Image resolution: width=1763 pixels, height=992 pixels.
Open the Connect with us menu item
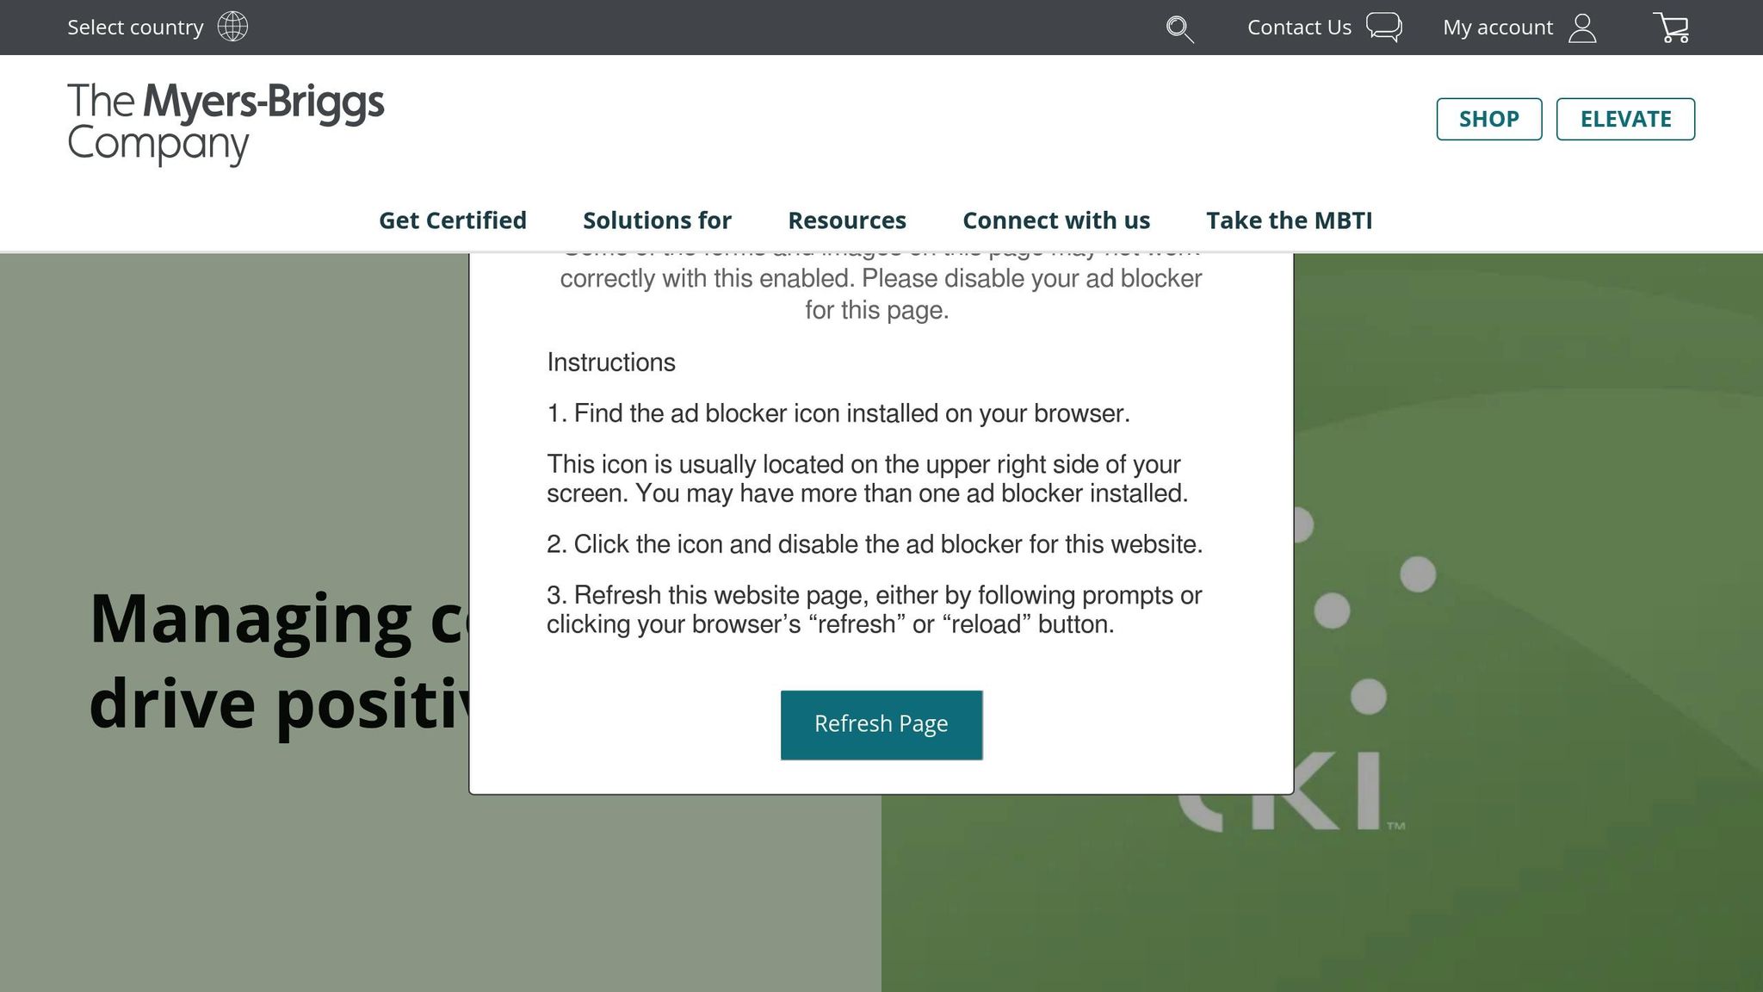pos(1057,220)
